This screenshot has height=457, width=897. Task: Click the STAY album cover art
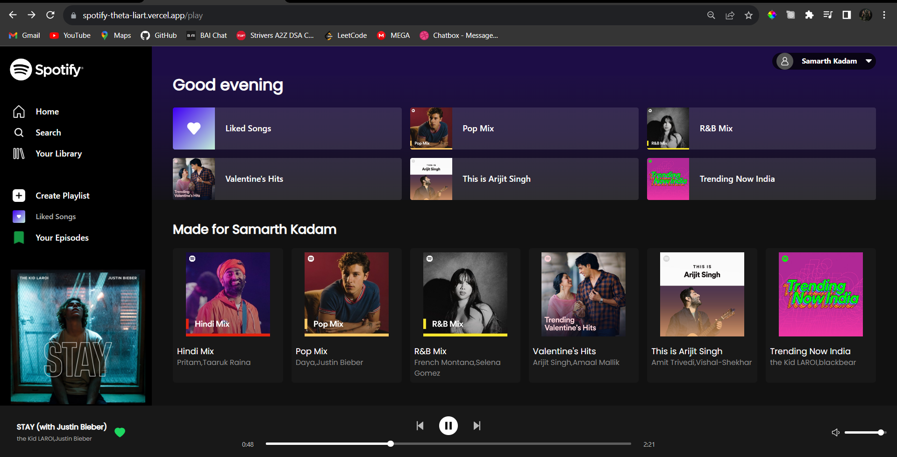pyautogui.click(x=78, y=336)
